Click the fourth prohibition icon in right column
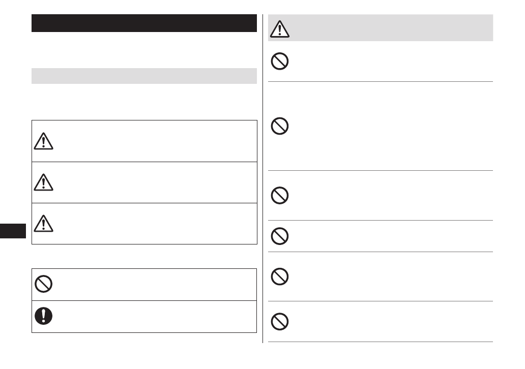 click(x=280, y=236)
